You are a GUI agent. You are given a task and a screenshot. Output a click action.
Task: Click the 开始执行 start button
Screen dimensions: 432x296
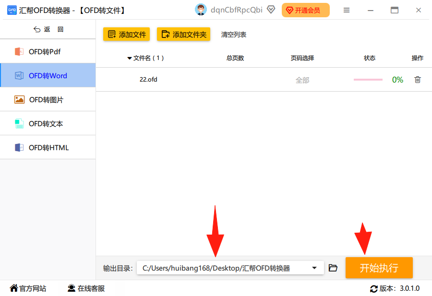(x=379, y=268)
